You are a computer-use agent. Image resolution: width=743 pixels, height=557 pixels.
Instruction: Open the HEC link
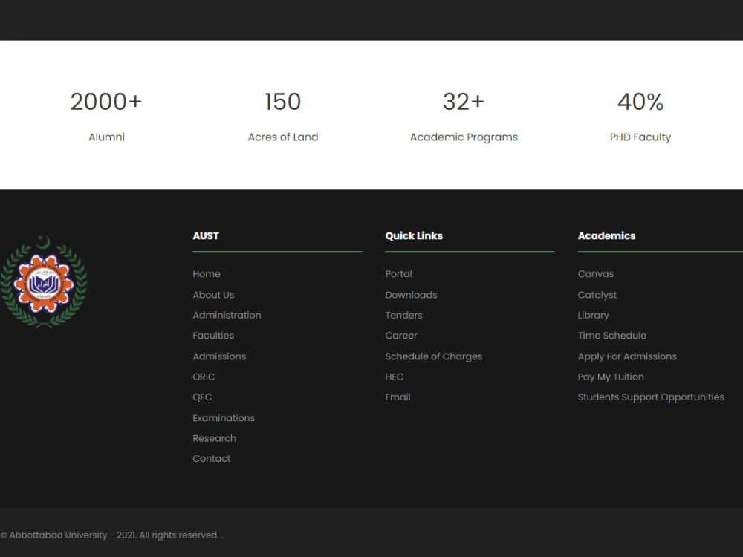[395, 377]
